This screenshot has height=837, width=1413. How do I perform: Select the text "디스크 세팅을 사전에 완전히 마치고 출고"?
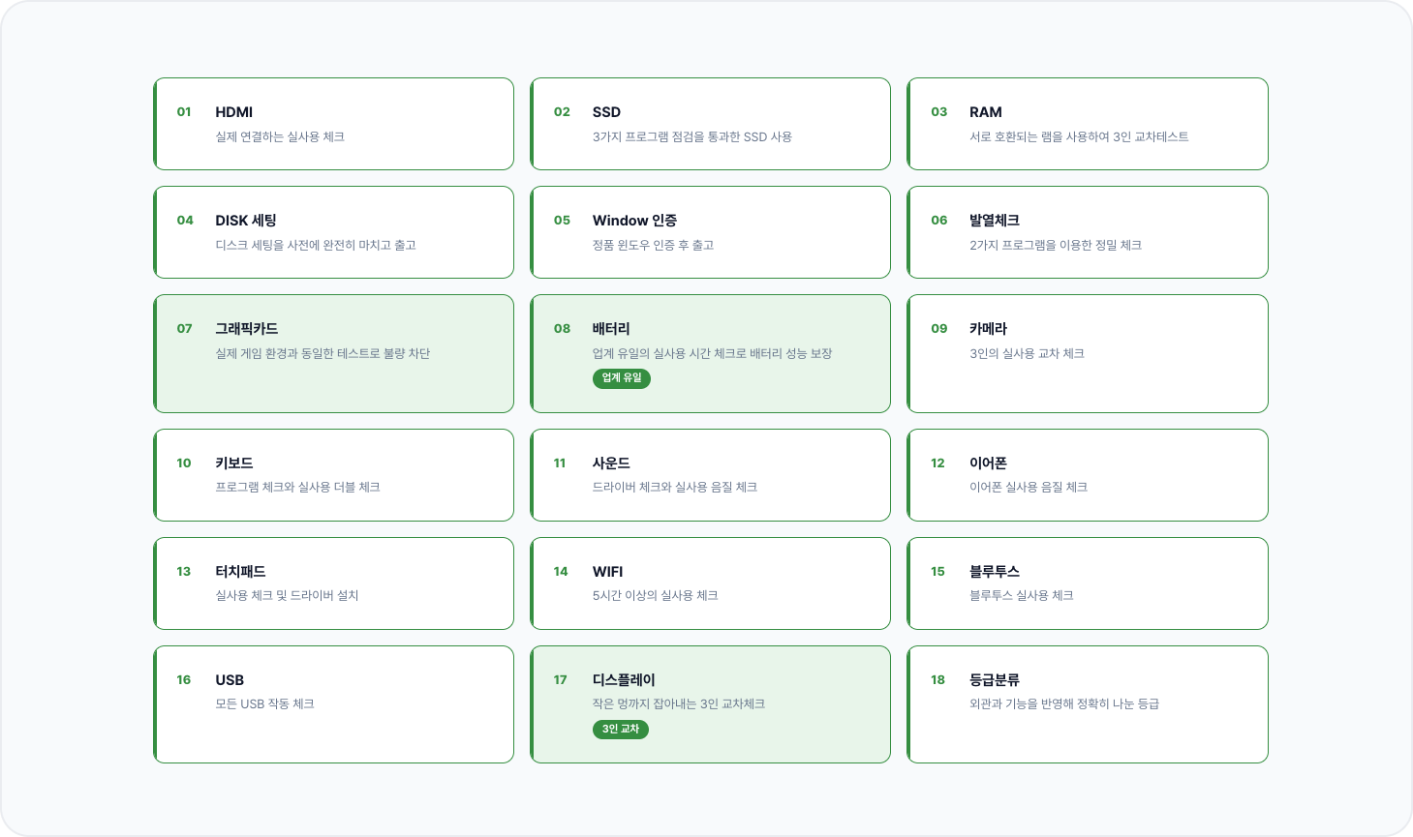[x=316, y=246]
